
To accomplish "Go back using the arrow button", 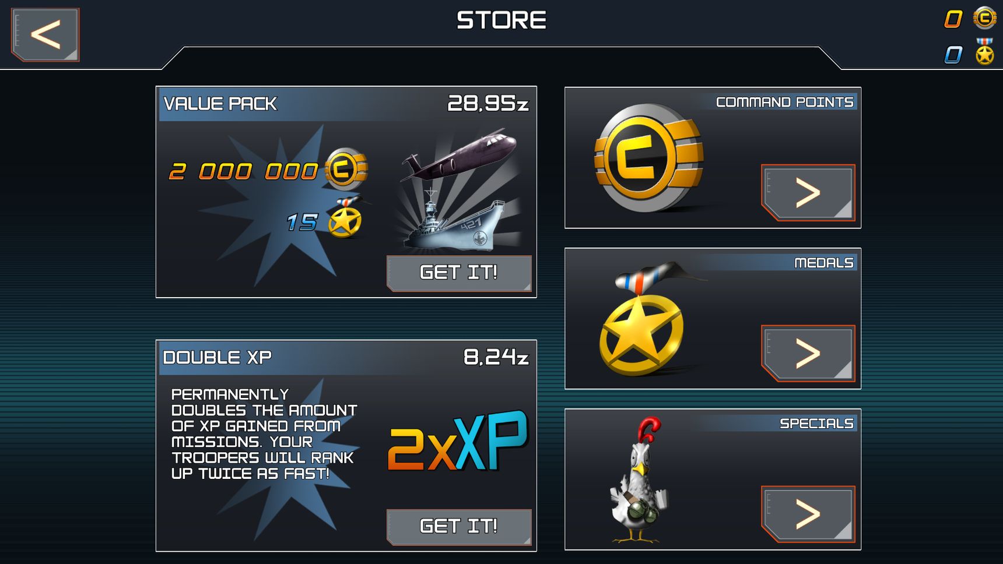I will click(x=45, y=35).
